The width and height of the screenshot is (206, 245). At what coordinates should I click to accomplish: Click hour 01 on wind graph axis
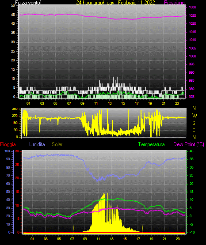pos(28,103)
